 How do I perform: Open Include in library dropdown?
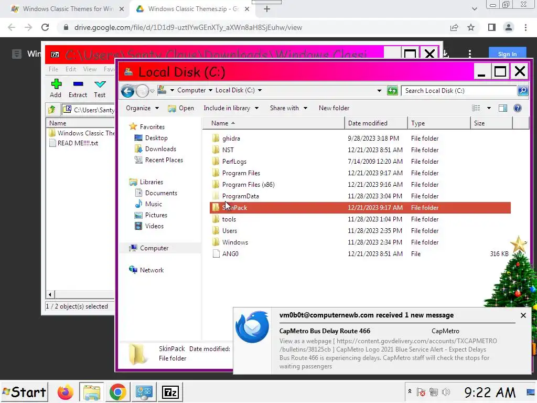click(x=231, y=108)
